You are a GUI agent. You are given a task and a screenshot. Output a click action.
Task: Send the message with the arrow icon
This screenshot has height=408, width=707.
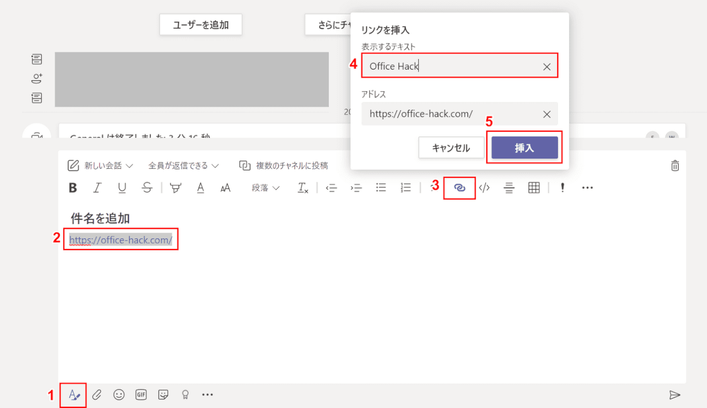pyautogui.click(x=675, y=395)
